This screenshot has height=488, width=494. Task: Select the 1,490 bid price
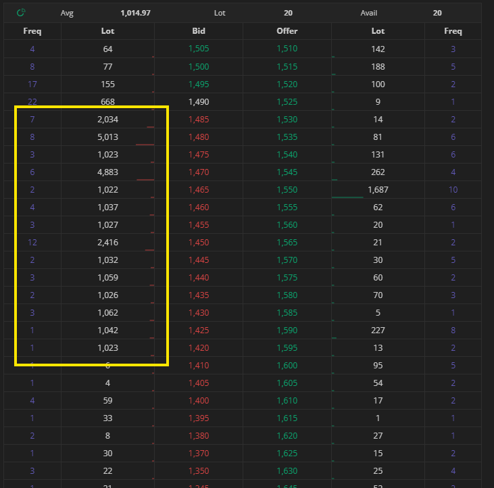pyautogui.click(x=199, y=102)
